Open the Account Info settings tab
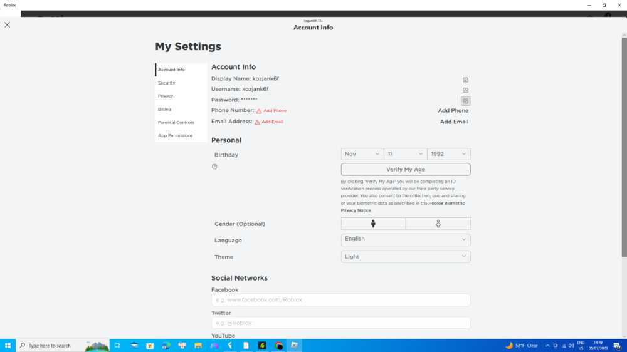 click(x=181, y=70)
